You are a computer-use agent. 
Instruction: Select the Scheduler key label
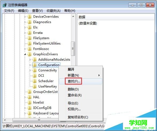coord(46,81)
